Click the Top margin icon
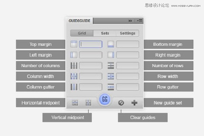This screenshot has width=204, height=136. point(74,44)
